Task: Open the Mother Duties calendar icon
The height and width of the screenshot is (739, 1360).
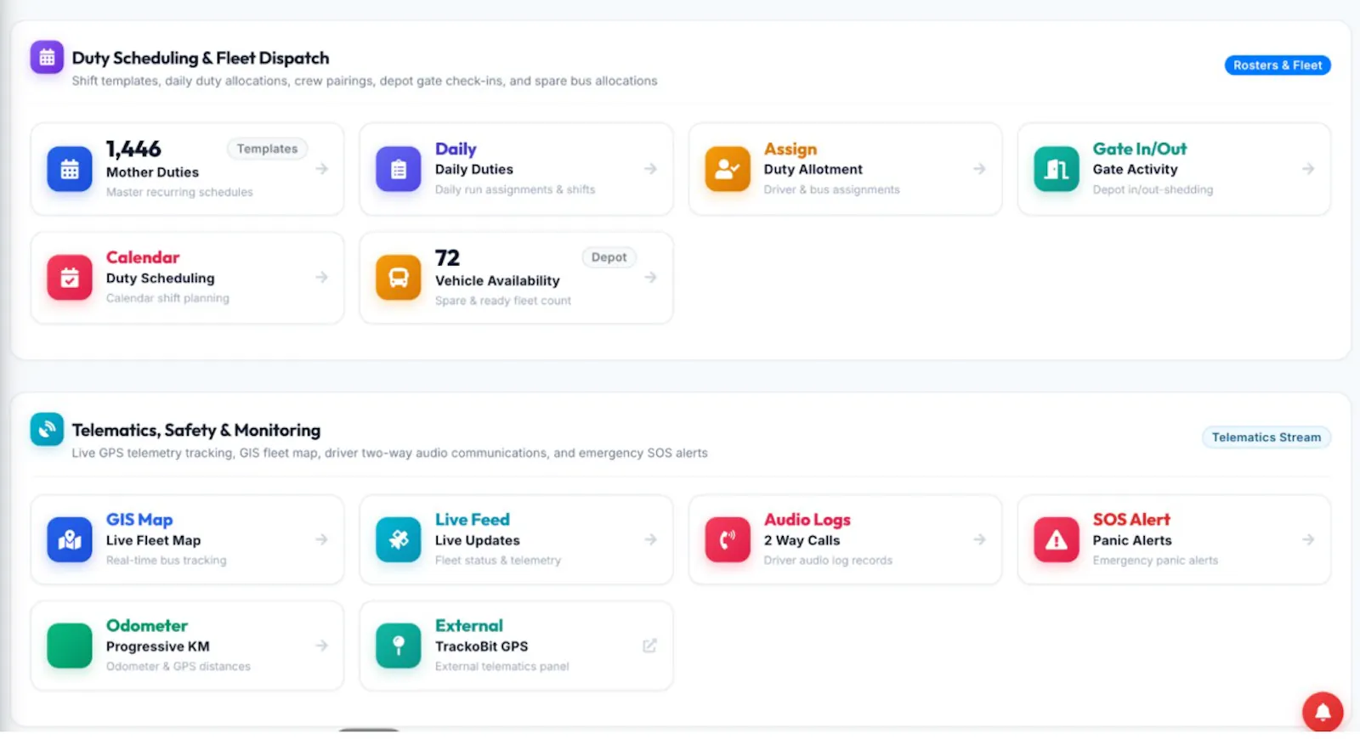Action: [x=70, y=169]
